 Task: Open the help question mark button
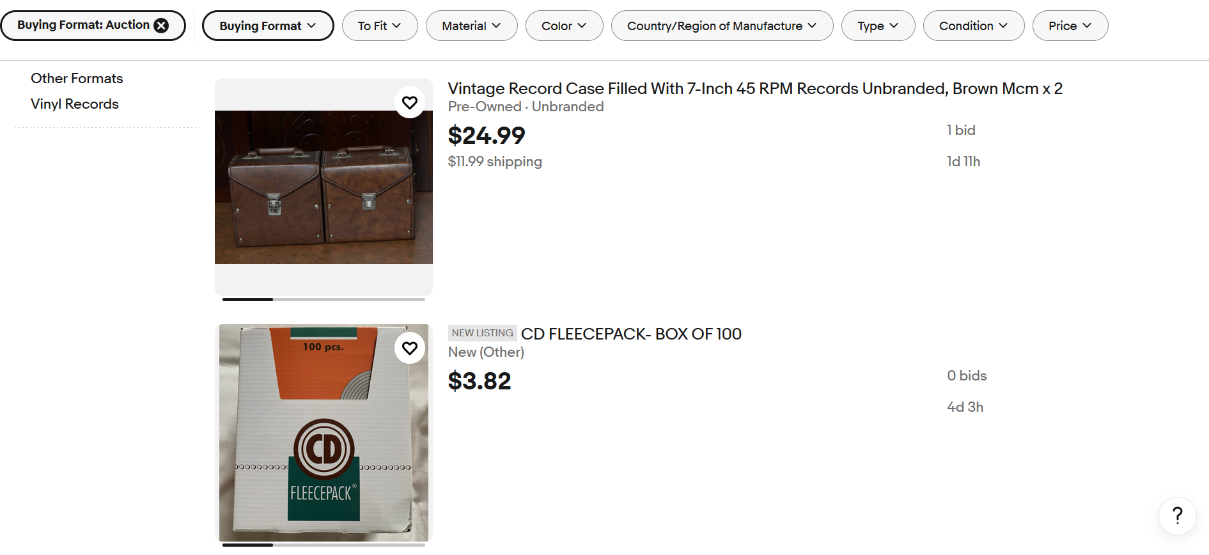tap(1177, 515)
